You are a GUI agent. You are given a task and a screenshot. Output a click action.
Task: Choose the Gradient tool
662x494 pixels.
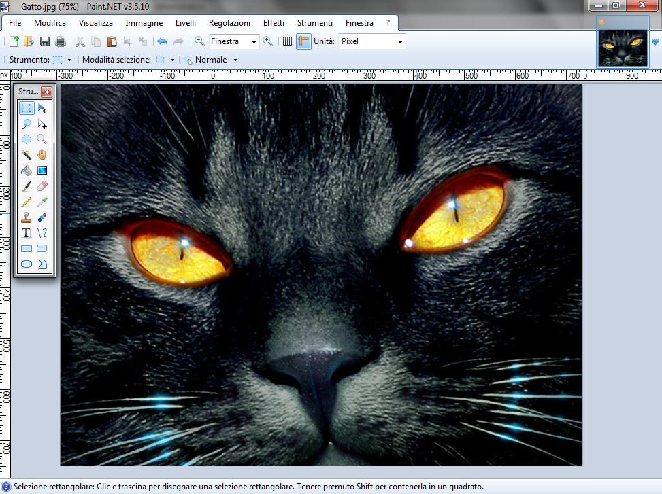coord(42,171)
